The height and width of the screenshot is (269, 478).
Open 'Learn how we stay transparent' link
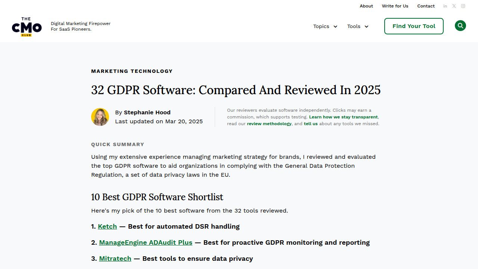click(x=344, y=117)
